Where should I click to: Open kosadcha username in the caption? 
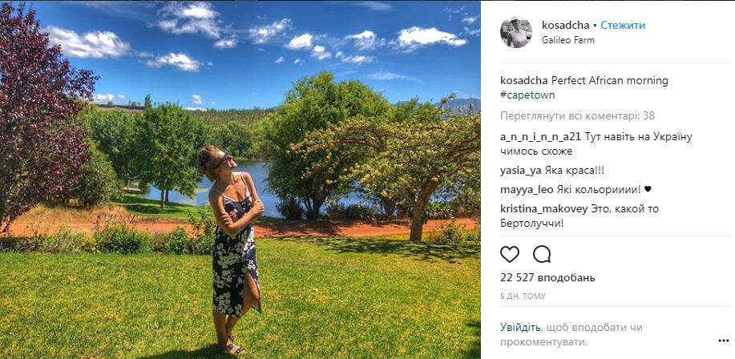tap(524, 81)
